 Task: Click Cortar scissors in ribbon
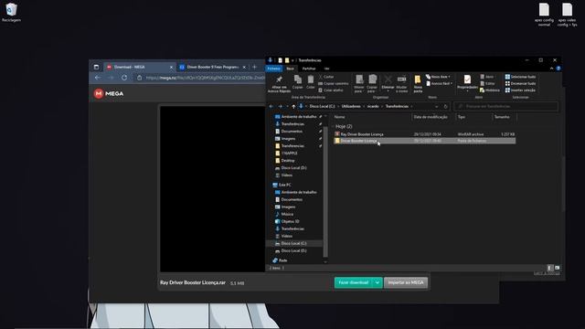coord(326,77)
